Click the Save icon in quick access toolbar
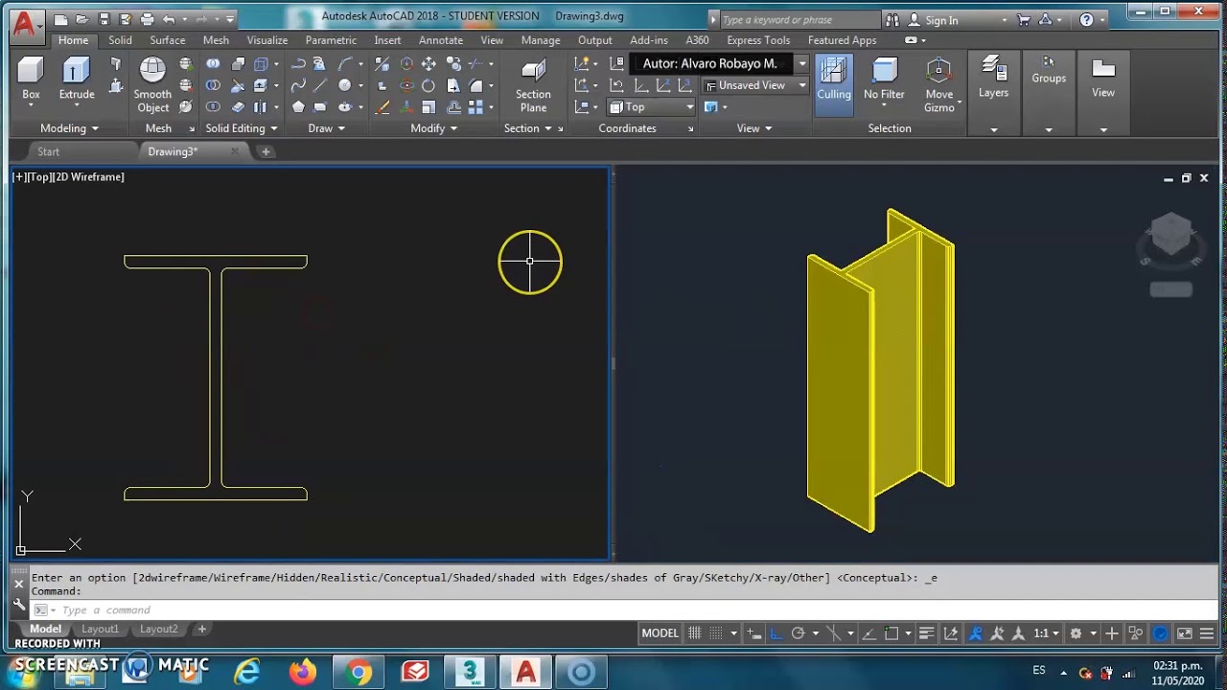Image resolution: width=1227 pixels, height=690 pixels. point(104,19)
